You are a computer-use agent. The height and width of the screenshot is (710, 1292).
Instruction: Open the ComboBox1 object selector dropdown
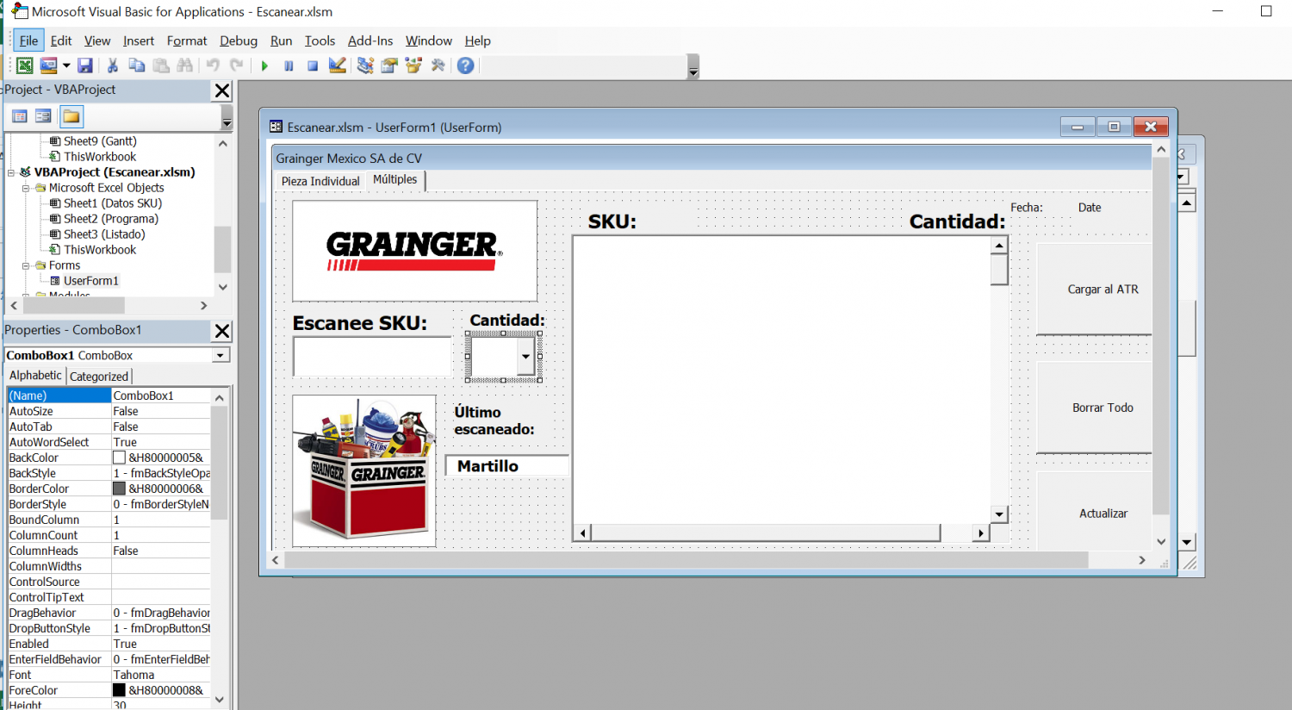pyautogui.click(x=221, y=355)
